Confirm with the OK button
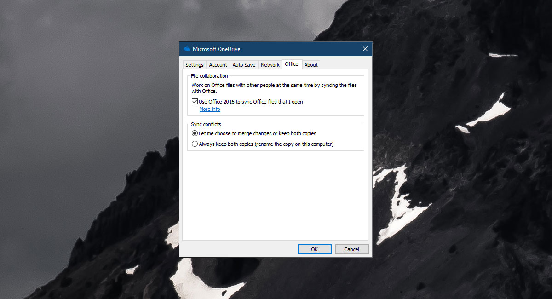 [x=315, y=249]
